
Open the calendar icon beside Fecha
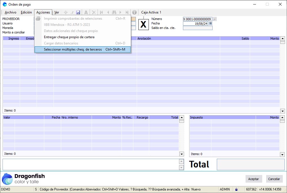211,23
